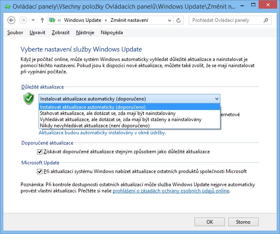This screenshot has height=234, width=280.
Task: Refresh the page with the refresh icon
Action: tap(178, 20)
